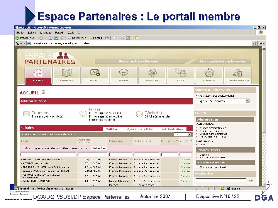This screenshot has width=278, height=208.
Task: Click the Titre filter input field
Action: (48, 154)
